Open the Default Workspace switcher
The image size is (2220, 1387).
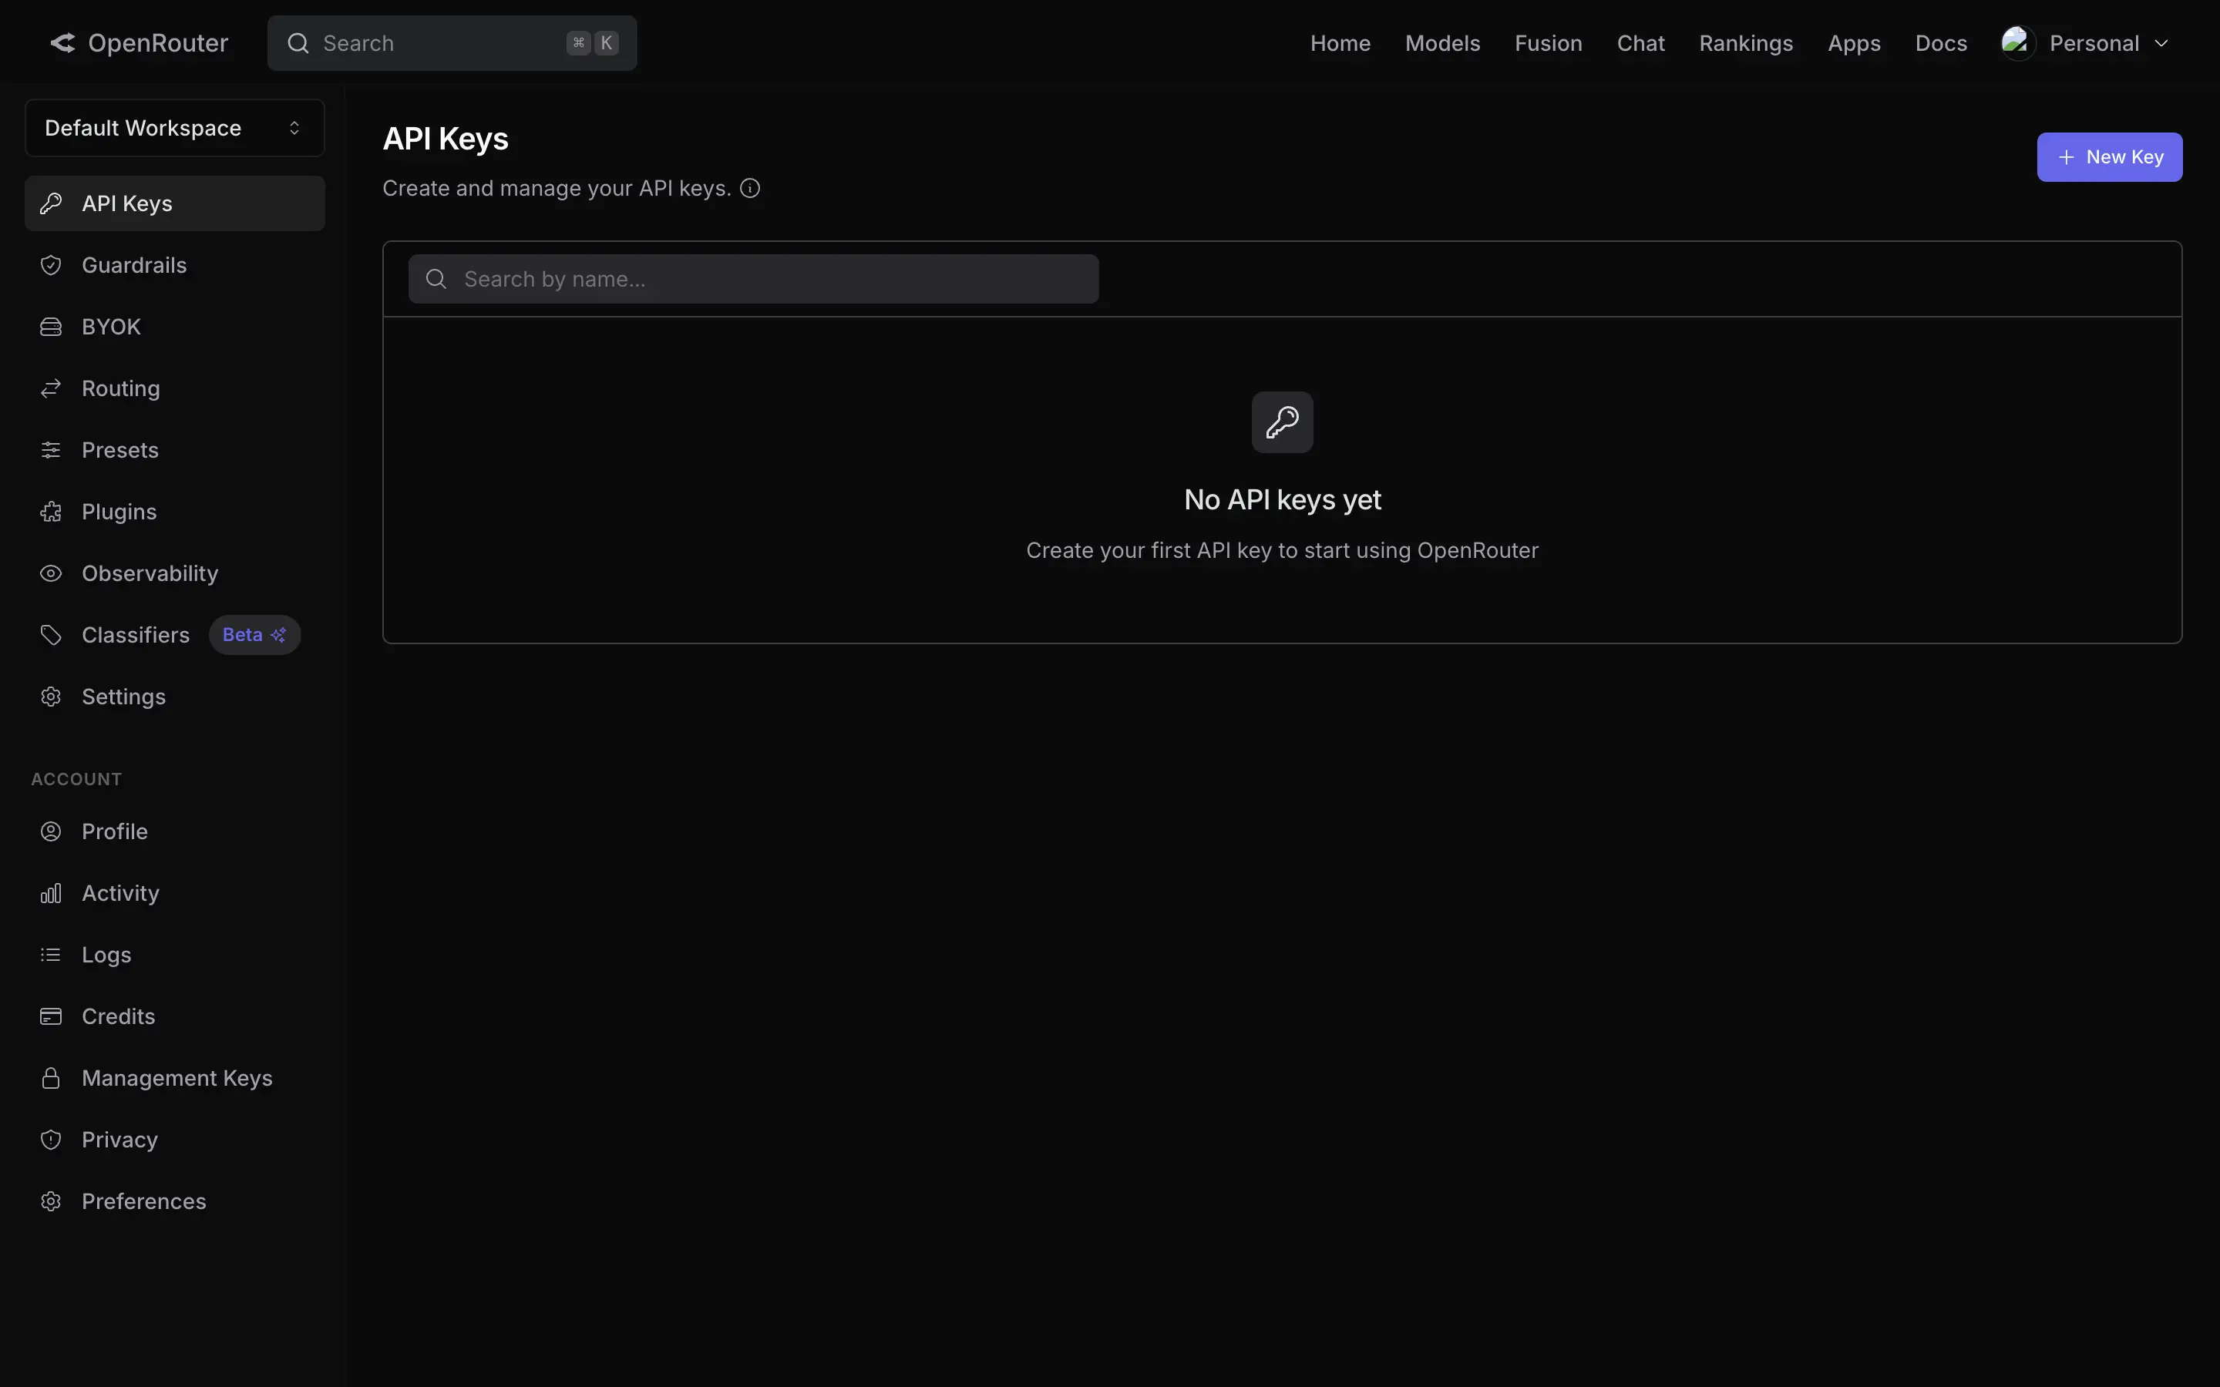(x=174, y=127)
